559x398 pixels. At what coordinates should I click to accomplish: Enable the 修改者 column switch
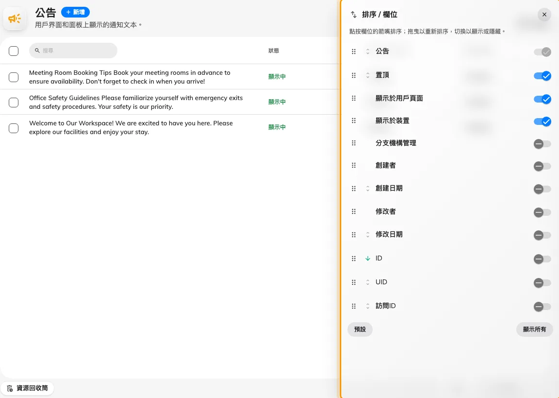542,212
